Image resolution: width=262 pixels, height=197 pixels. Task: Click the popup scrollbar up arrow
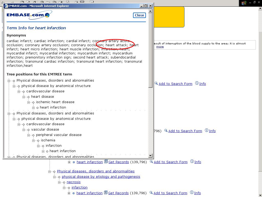pos(150,11)
